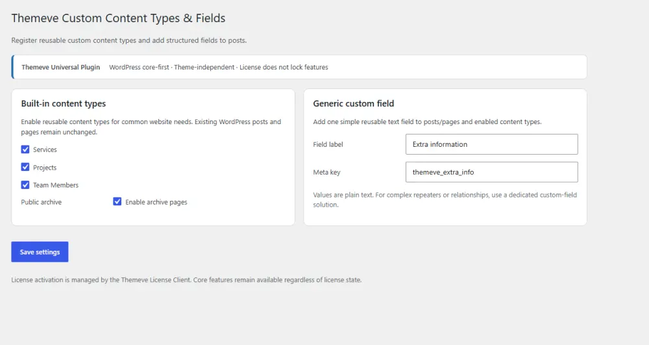This screenshot has height=345, width=649.
Task: Click the 'Meta key' caption text
Action: pos(326,172)
